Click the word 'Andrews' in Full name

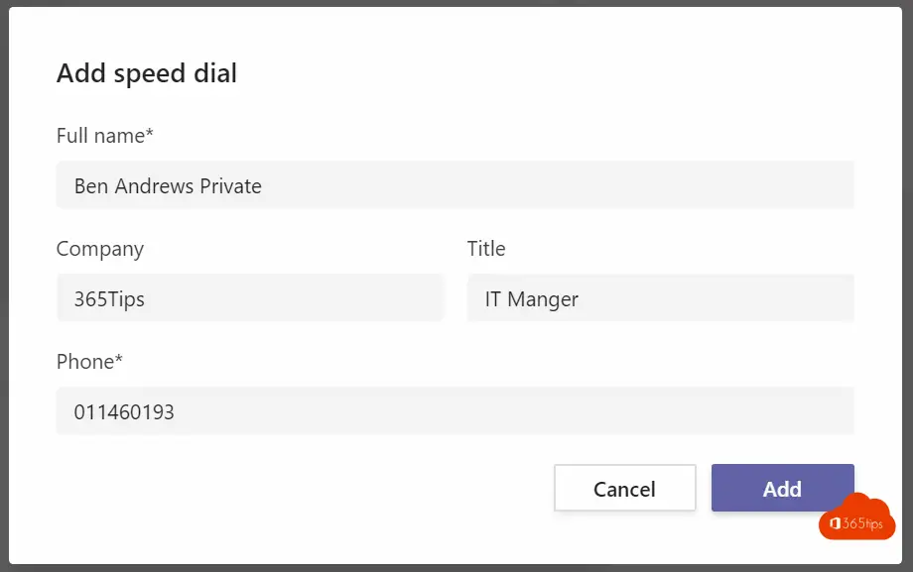click(x=154, y=186)
